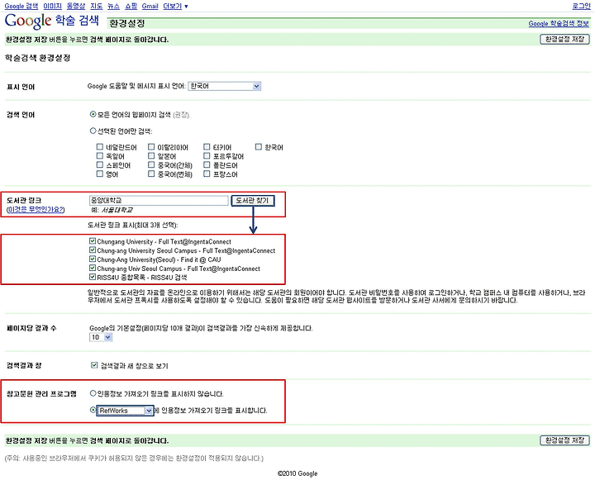Open the Google 검색 link in top bar
This screenshot has width=595, height=485.
point(21,6)
